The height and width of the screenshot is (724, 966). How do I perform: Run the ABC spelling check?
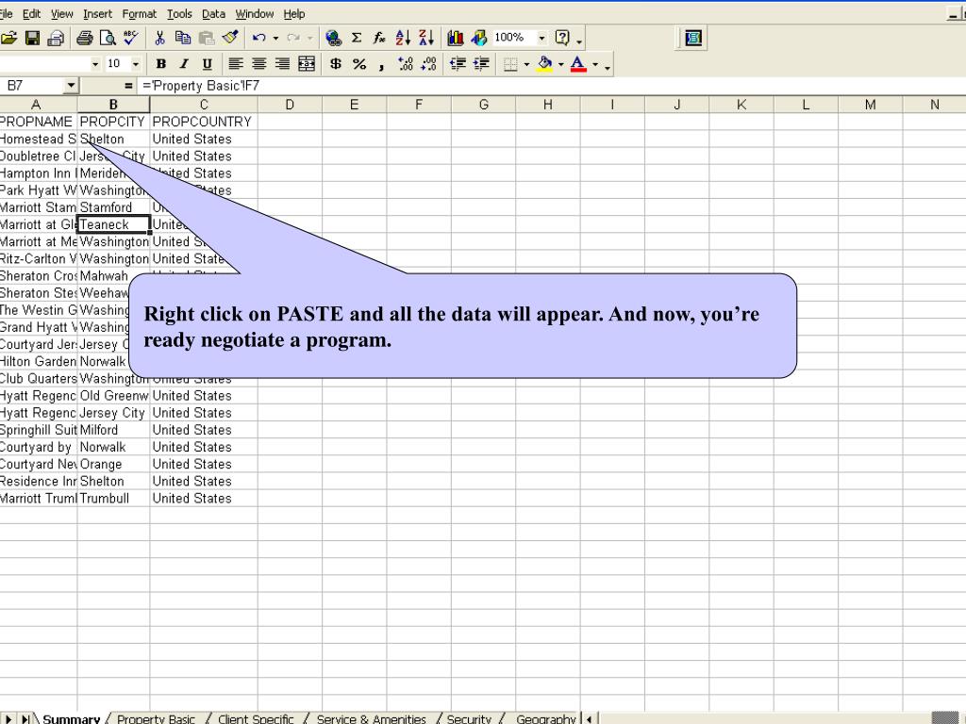point(130,38)
